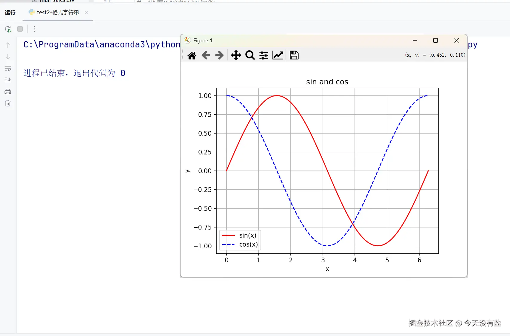Click the scroll up arrow in console
The width and height of the screenshot is (510, 336).
point(8,45)
